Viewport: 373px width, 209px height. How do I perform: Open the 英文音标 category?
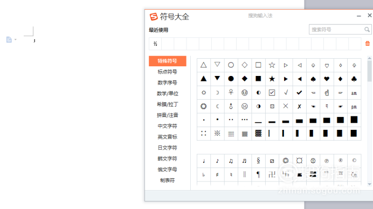pos(168,137)
